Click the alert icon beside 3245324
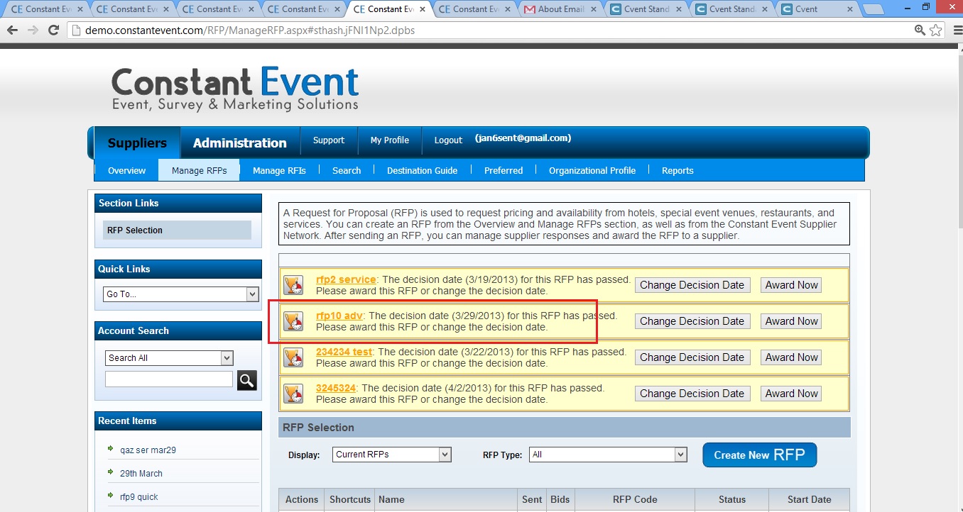The image size is (963, 512). [x=293, y=394]
